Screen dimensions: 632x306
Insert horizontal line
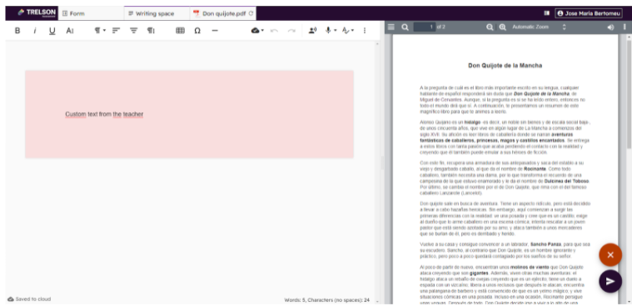pyautogui.click(x=215, y=31)
